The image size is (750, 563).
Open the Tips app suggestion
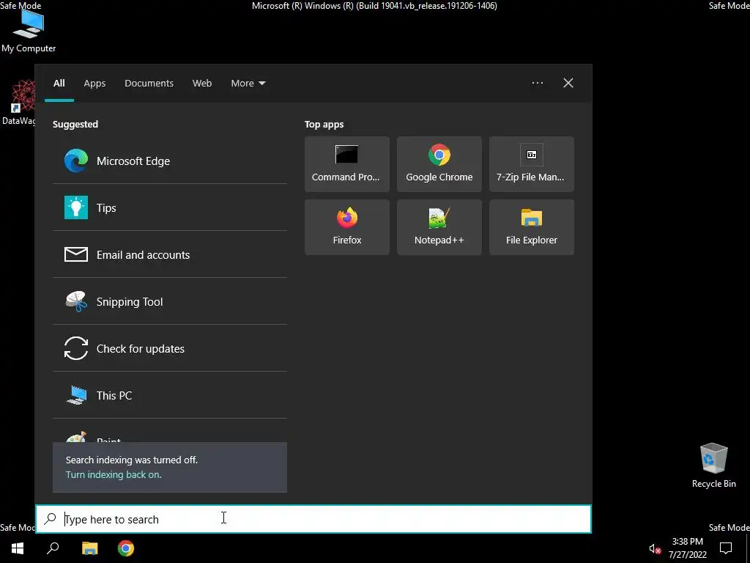click(x=169, y=207)
